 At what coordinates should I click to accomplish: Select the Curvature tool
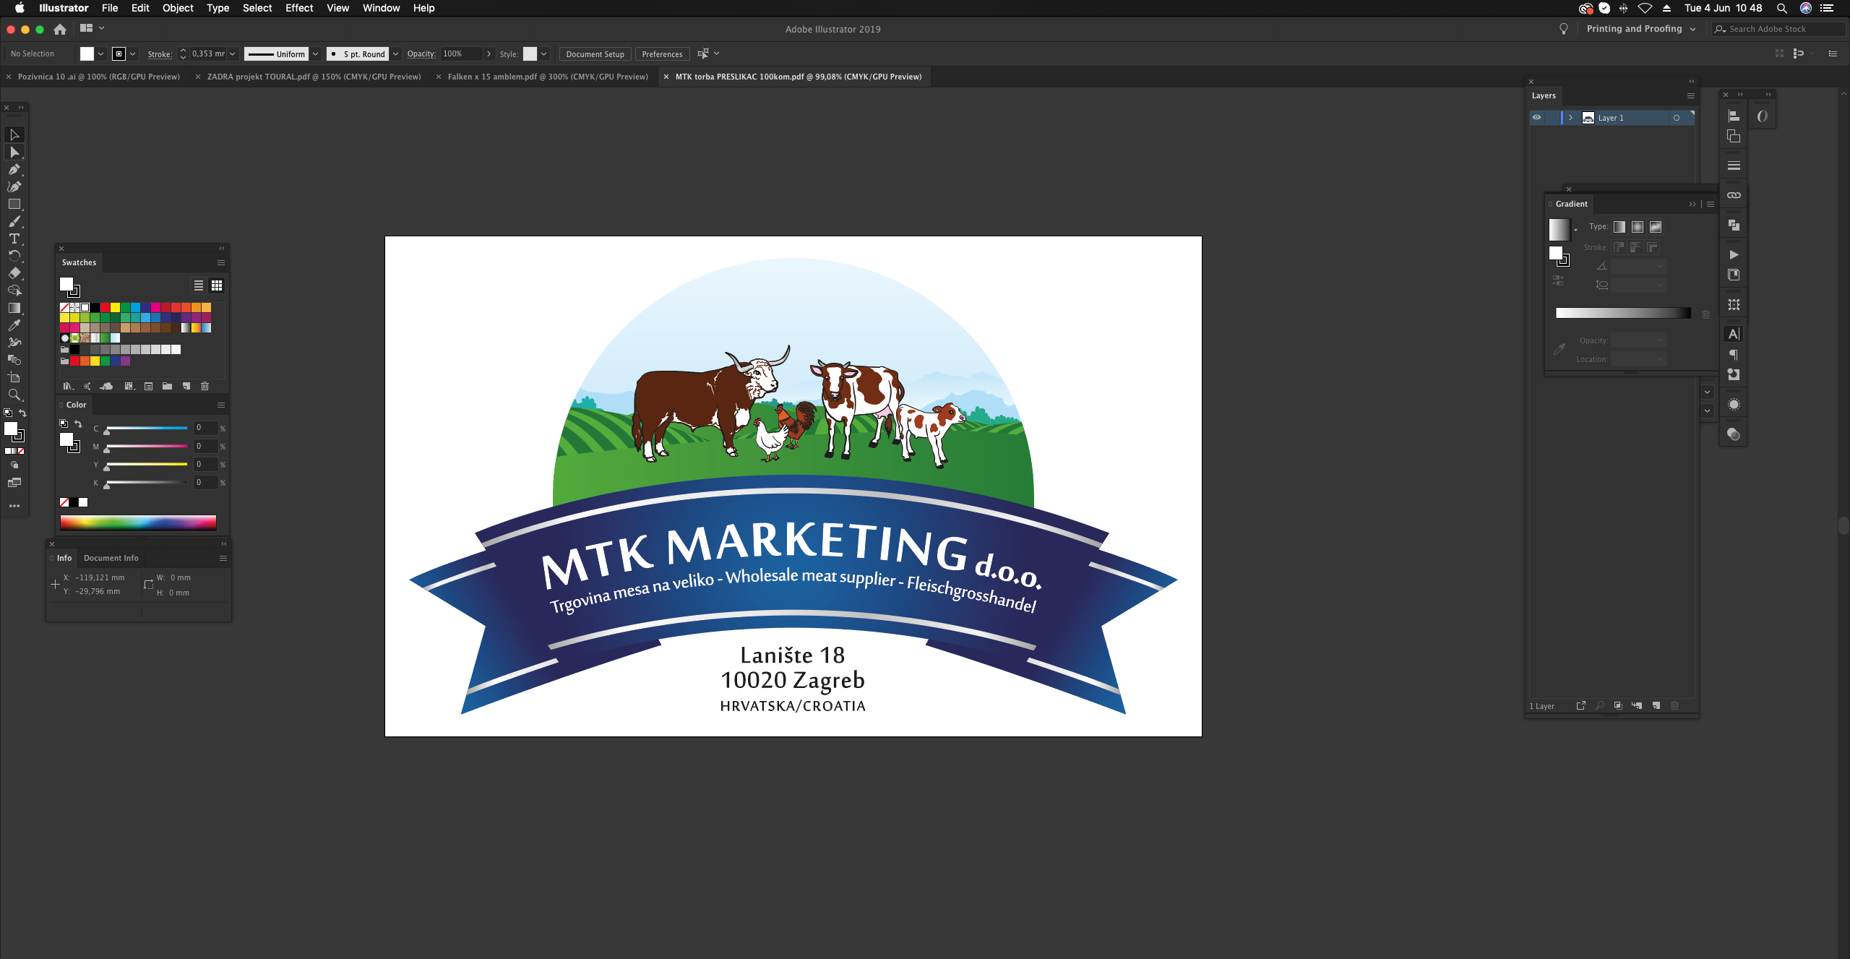click(14, 186)
